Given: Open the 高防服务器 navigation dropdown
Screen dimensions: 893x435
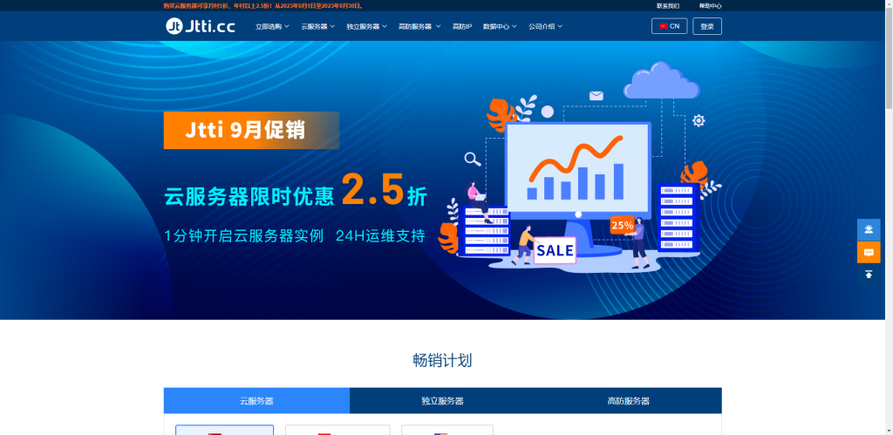Looking at the screenshot, I should click(x=419, y=26).
